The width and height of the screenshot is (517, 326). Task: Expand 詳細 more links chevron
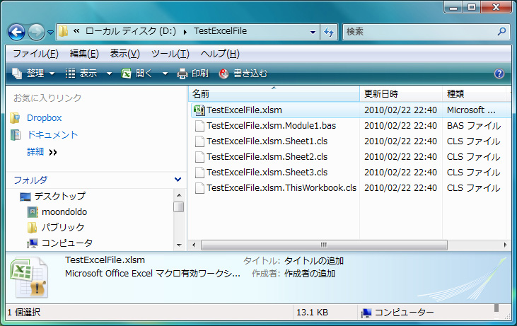point(53,152)
